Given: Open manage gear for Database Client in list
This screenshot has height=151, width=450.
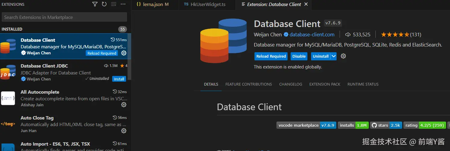Looking at the screenshot, I should [124, 53].
